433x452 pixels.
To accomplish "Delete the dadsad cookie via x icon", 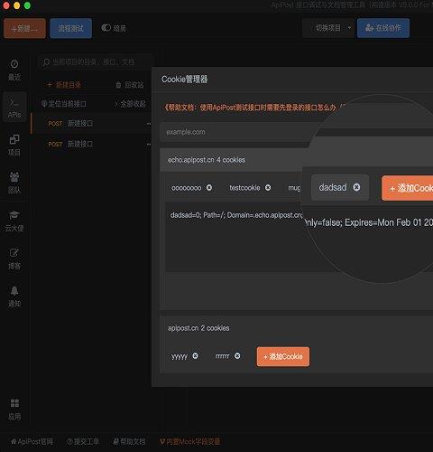I will click(x=356, y=187).
